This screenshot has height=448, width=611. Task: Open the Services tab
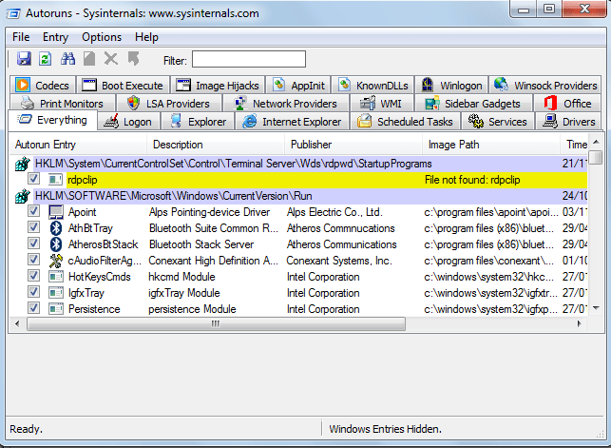click(498, 122)
